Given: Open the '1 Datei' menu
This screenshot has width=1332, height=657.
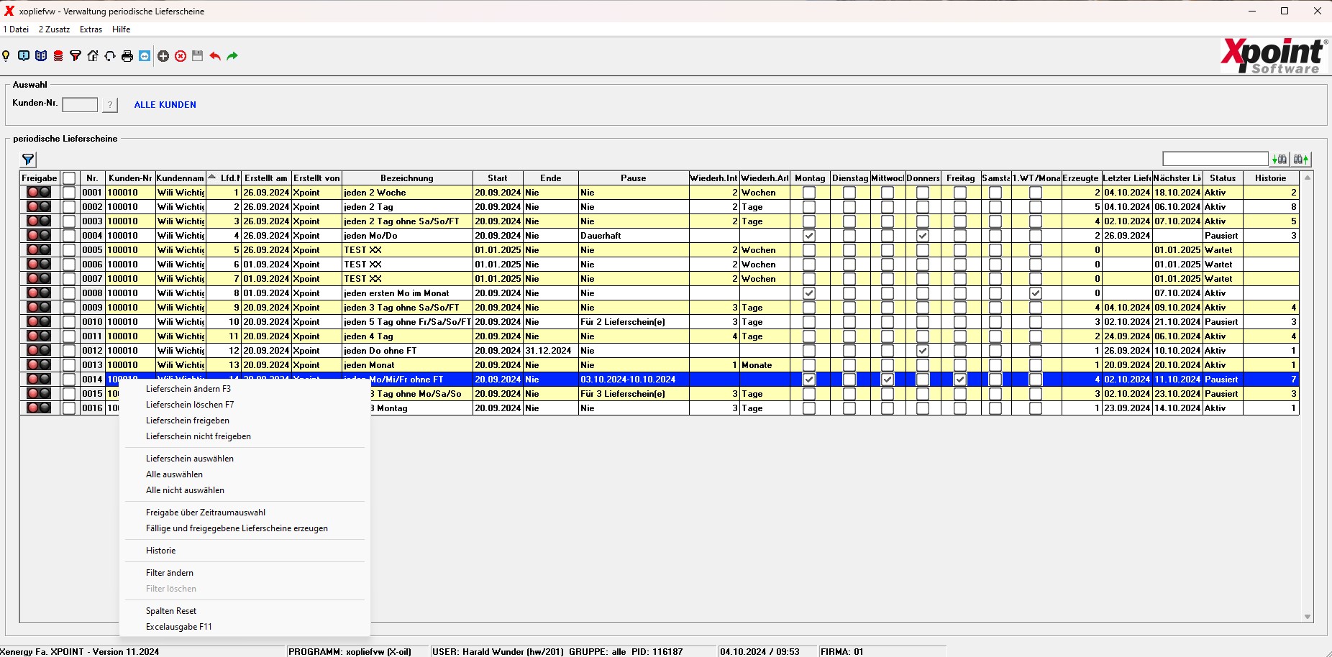Looking at the screenshot, I should [x=16, y=29].
